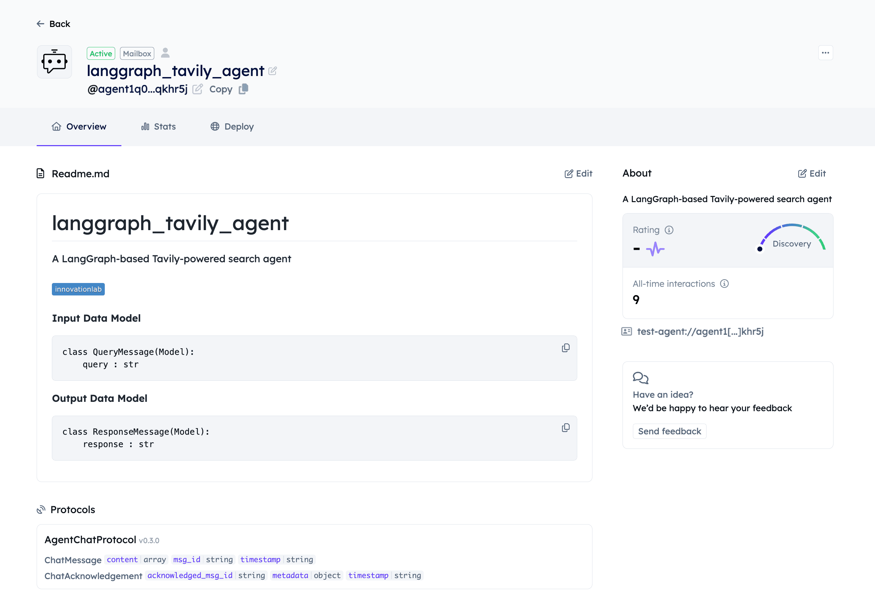Copy the QueryMessage code block
The height and width of the screenshot is (595, 875).
565,348
